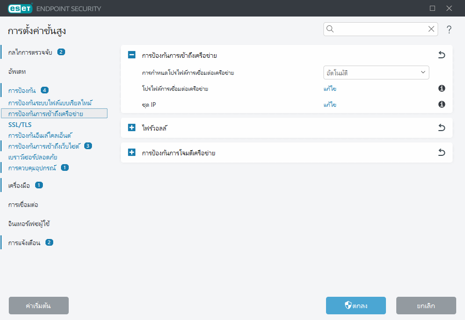Expand the ไฟร์วอลล์ section
This screenshot has height=320, width=465.
132,127
